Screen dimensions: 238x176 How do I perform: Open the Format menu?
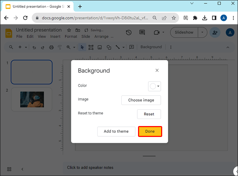pos(71,37)
